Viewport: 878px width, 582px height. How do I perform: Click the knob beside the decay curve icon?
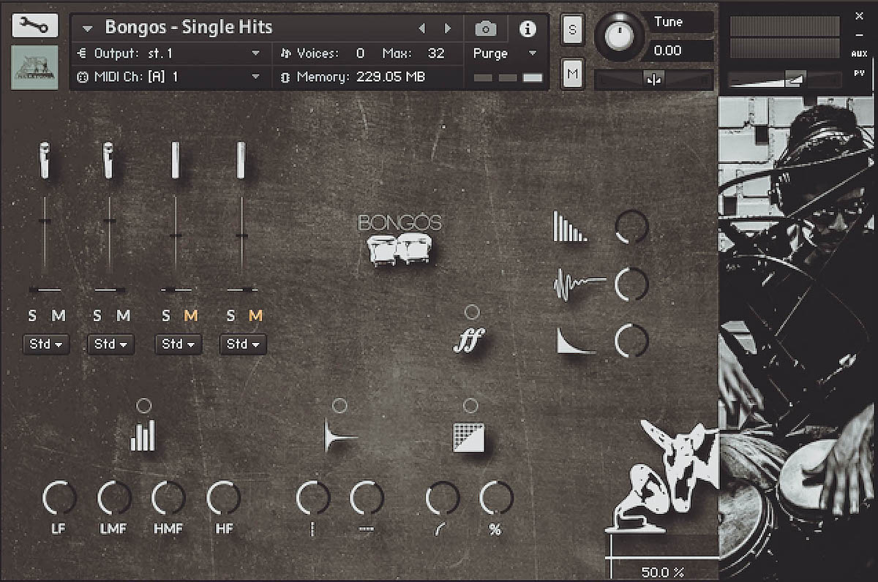coord(631,341)
